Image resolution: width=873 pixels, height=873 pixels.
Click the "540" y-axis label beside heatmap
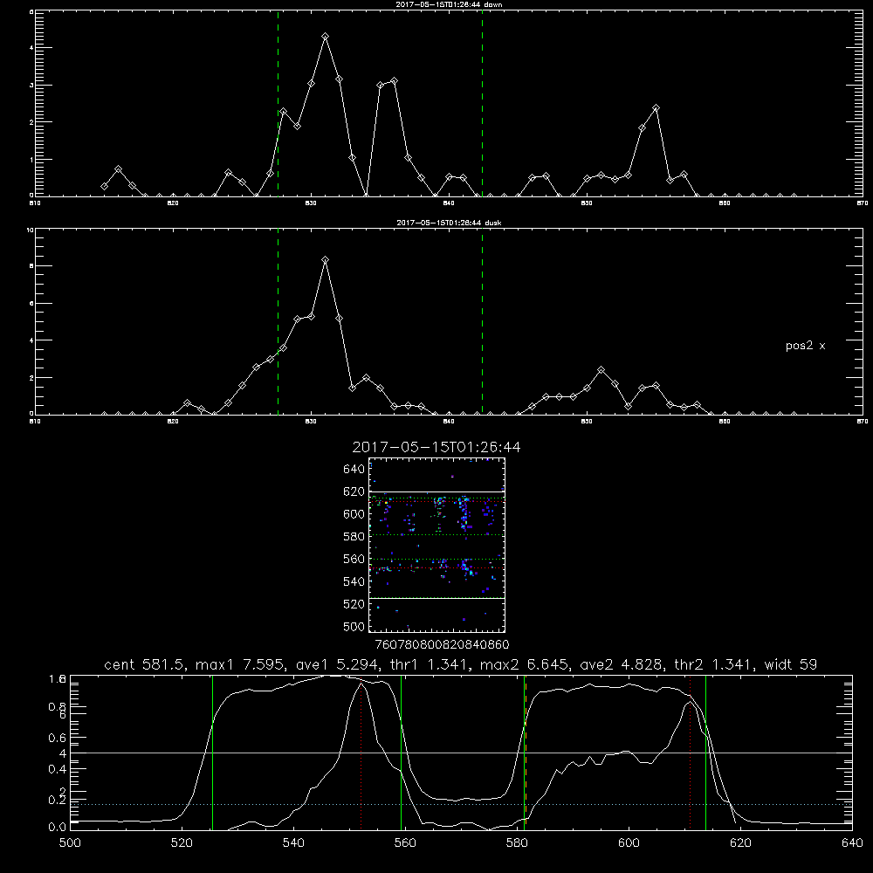(354, 581)
